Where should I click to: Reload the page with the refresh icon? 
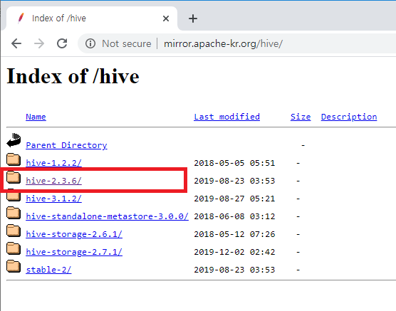coord(62,43)
